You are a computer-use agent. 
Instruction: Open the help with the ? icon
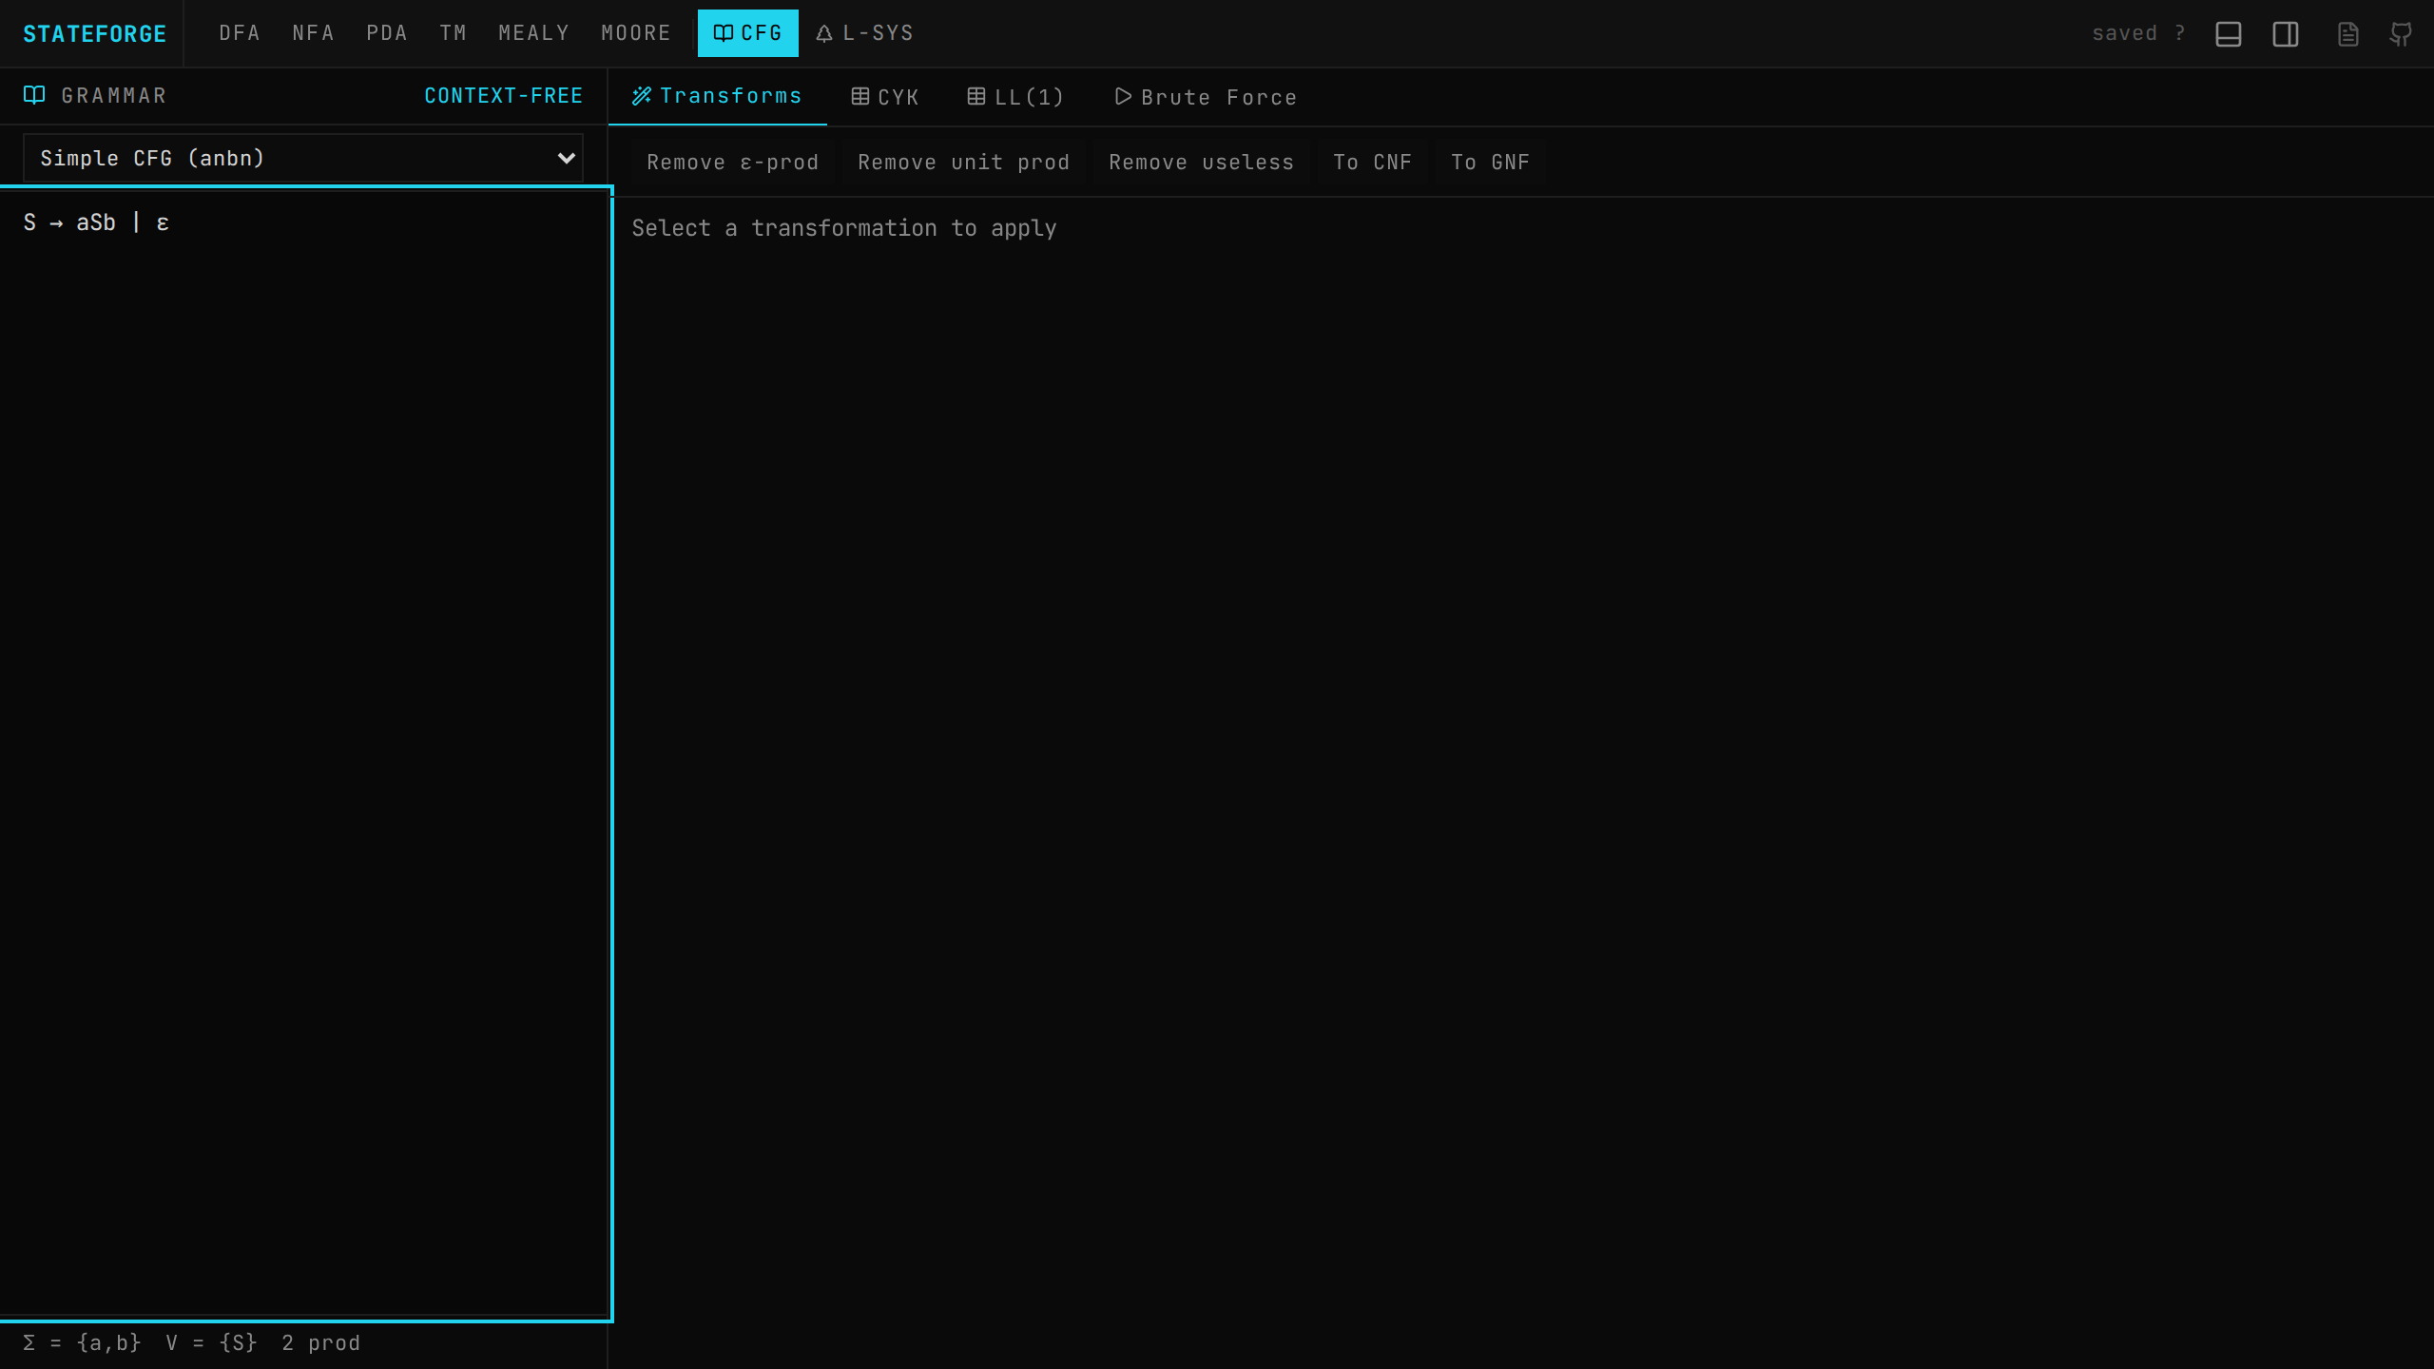(x=2180, y=31)
